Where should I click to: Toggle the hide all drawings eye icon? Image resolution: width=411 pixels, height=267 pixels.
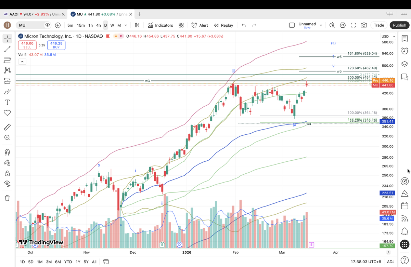7,183
